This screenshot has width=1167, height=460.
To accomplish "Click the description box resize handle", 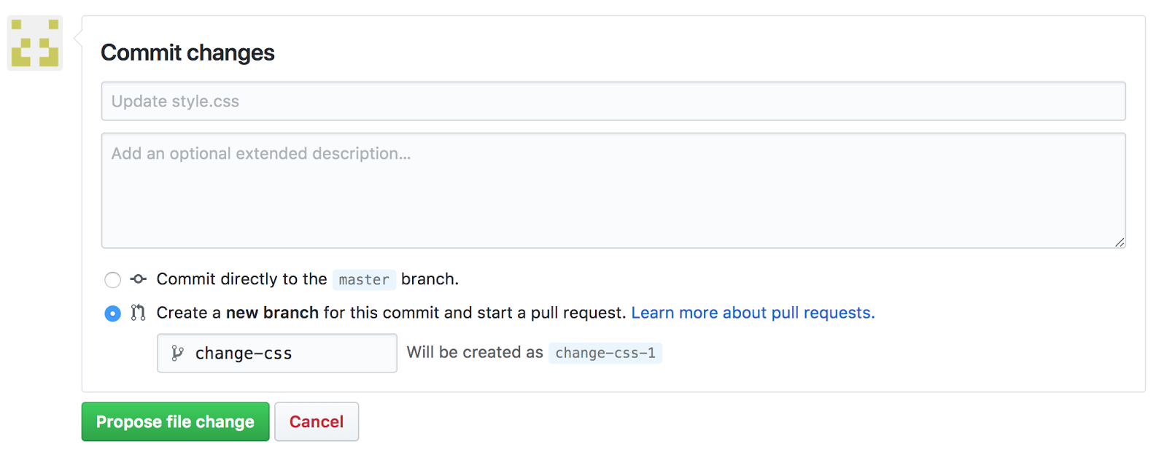I will [1120, 243].
